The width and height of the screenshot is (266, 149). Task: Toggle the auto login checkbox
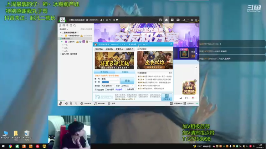coord(106,90)
